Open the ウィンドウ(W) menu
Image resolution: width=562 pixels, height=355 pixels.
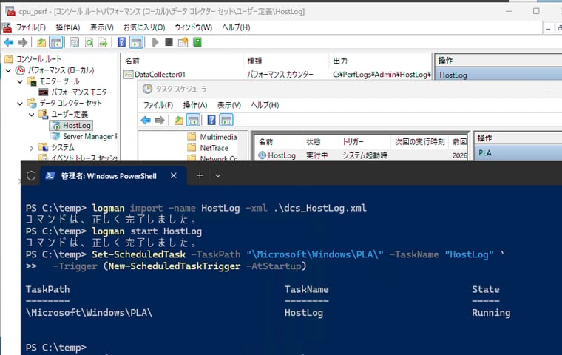pyautogui.click(x=193, y=27)
